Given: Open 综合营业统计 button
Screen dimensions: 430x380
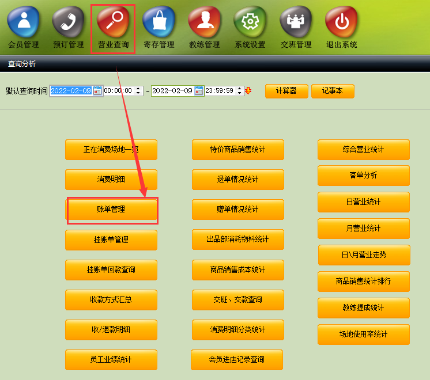Looking at the screenshot, I should click(x=364, y=150).
